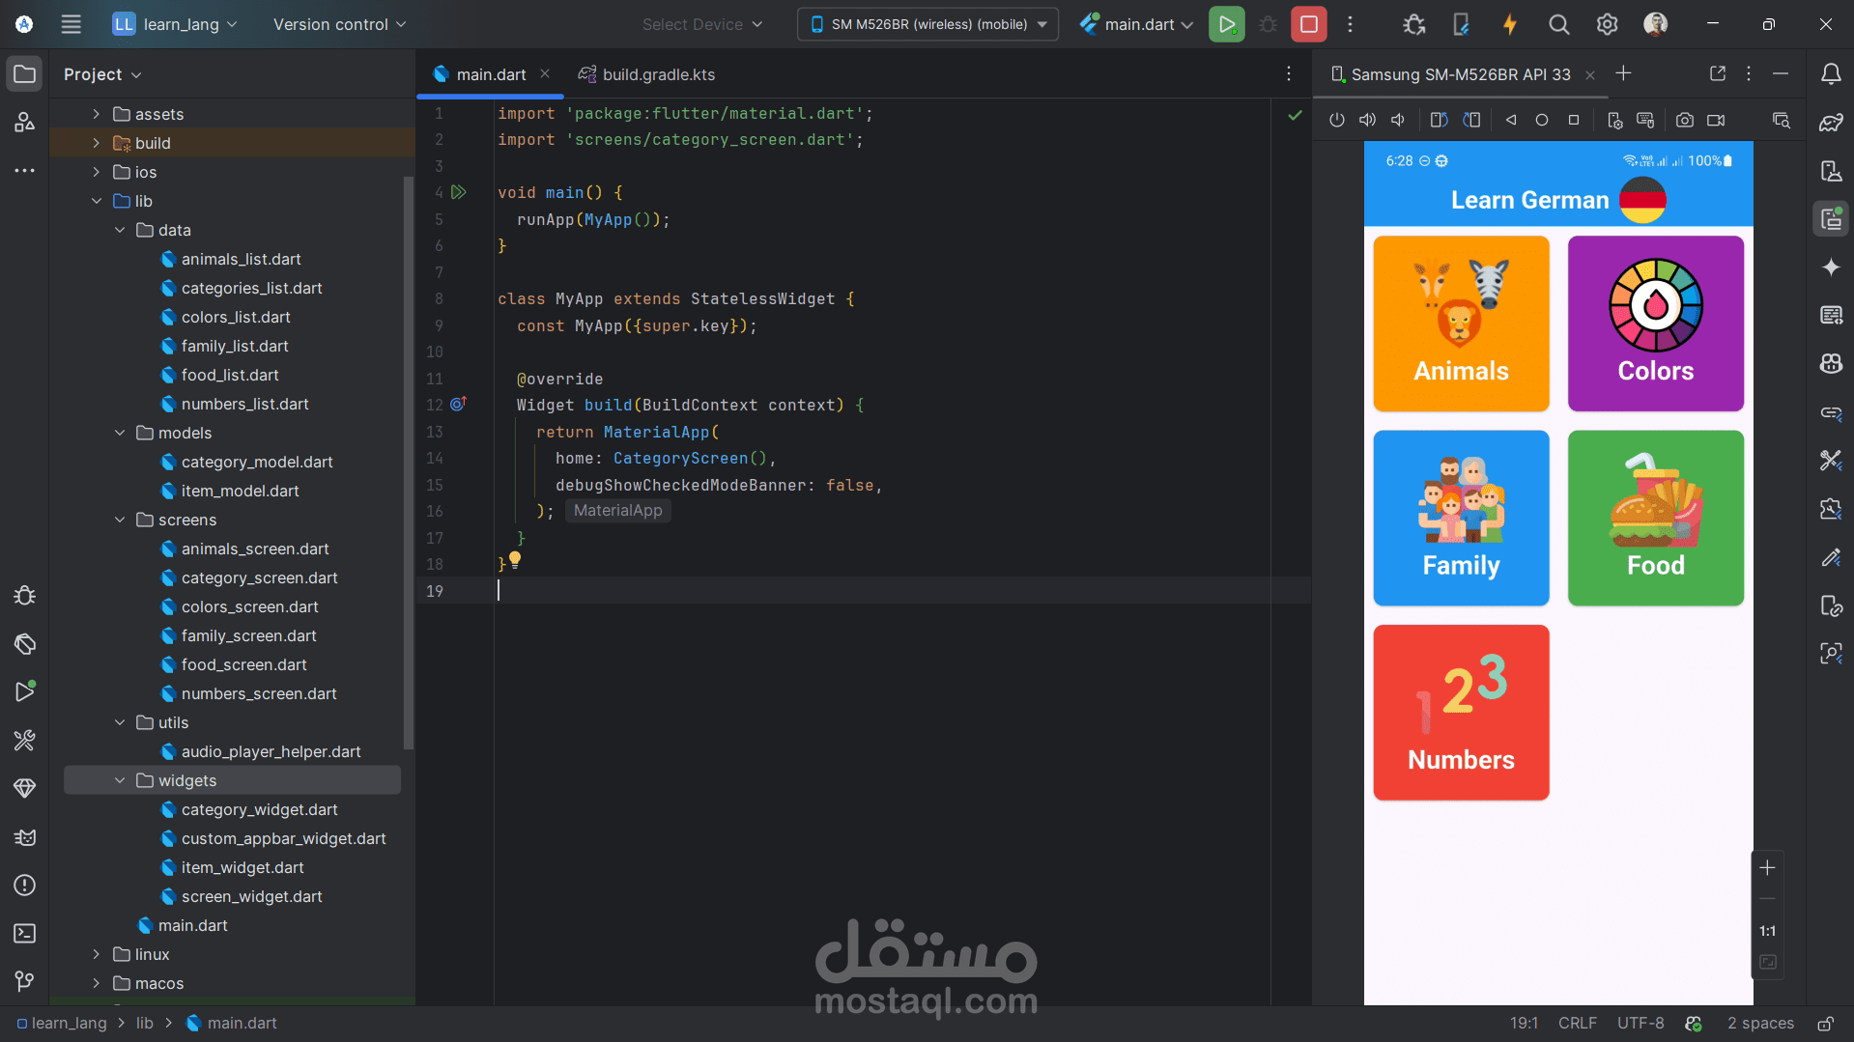Toggle the Running Devices tool window
Image resolution: width=1854 pixels, height=1042 pixels.
[1831, 219]
